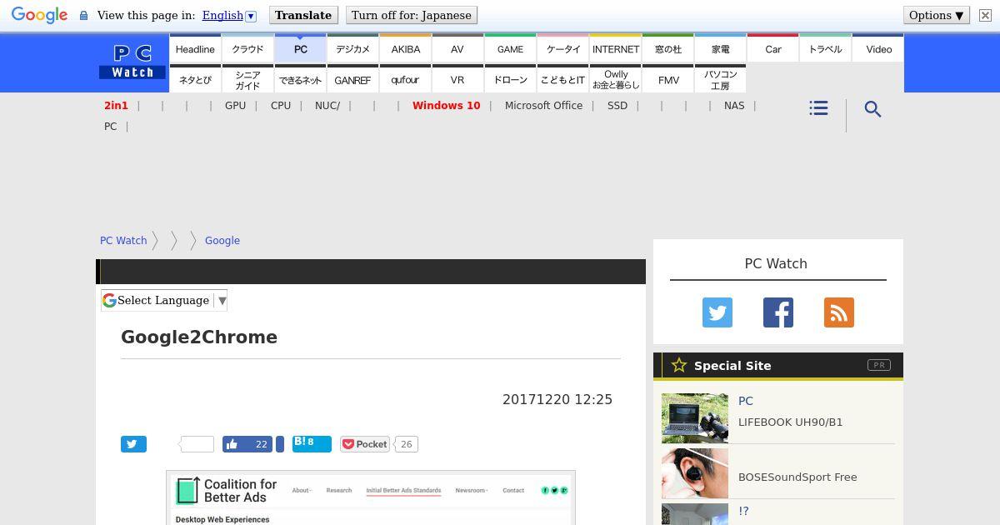Viewport: 1000px width, 525px height.
Task: Open PC Watch Facebook page icon
Action: 778,312
